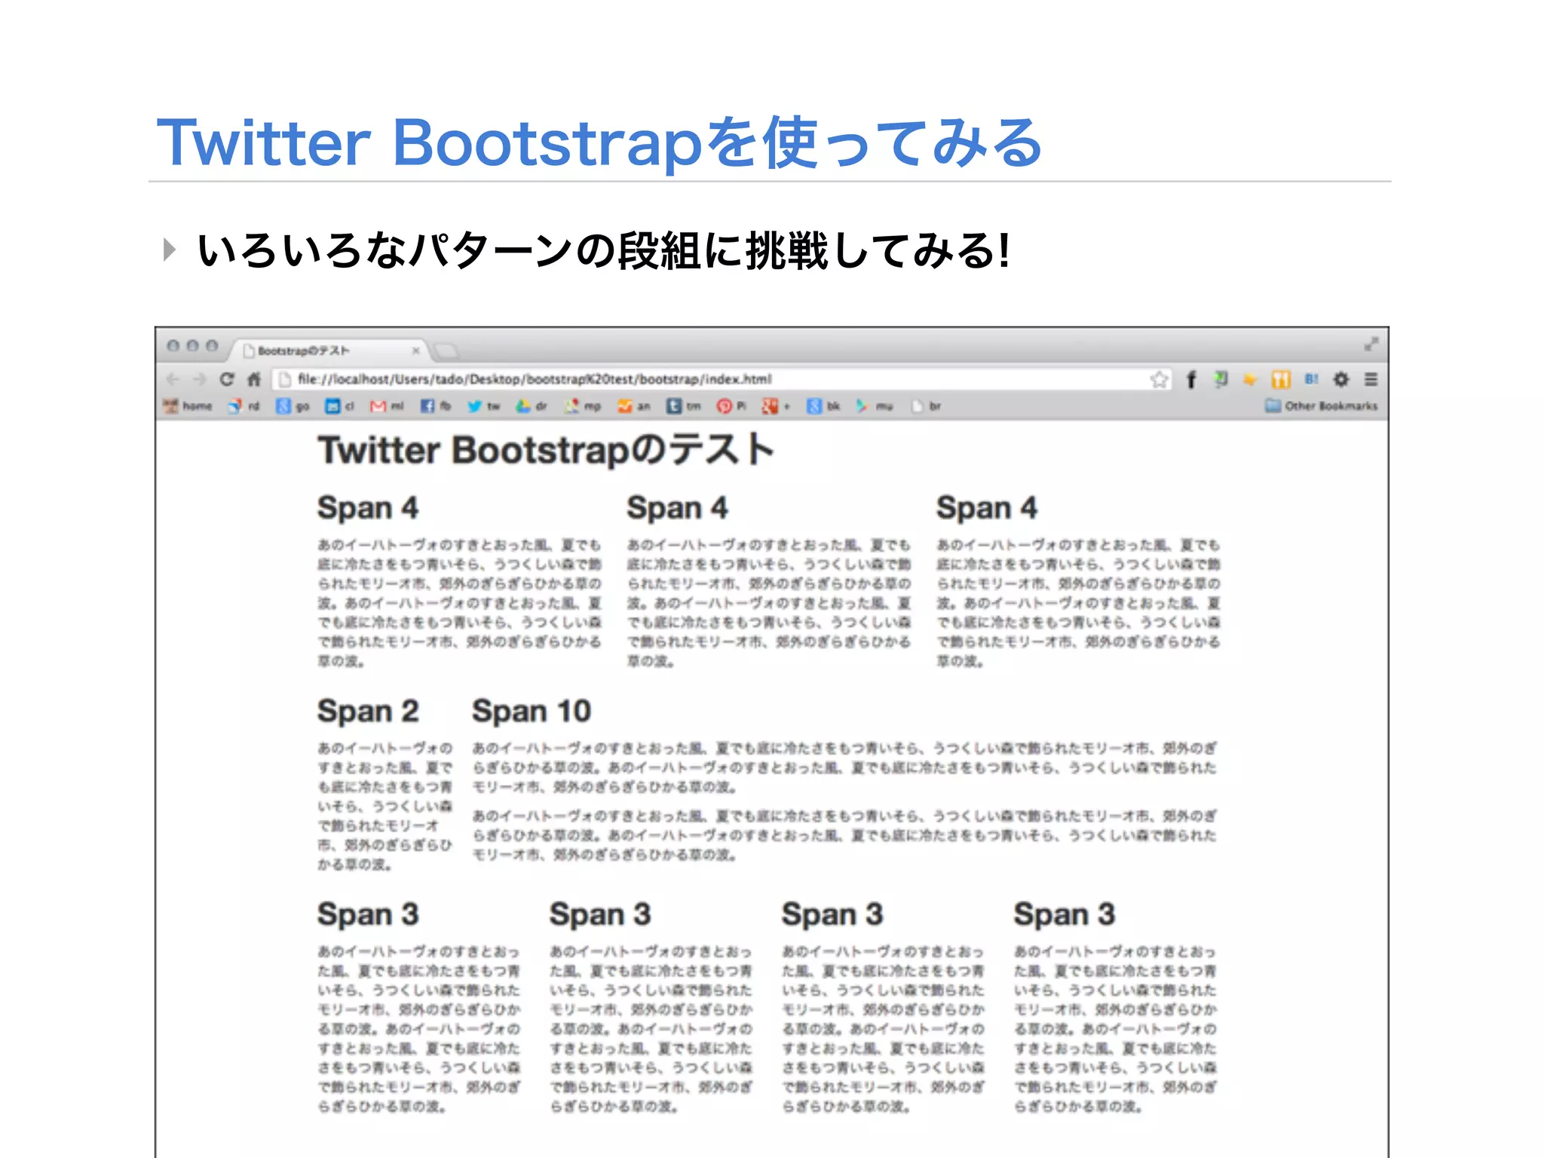The height and width of the screenshot is (1158, 1544).
Task: Open the 'cl' calendar bookmark
Action: pyautogui.click(x=340, y=406)
